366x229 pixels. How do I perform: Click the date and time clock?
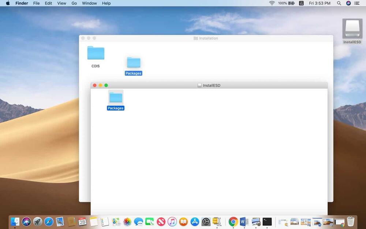coord(320,3)
